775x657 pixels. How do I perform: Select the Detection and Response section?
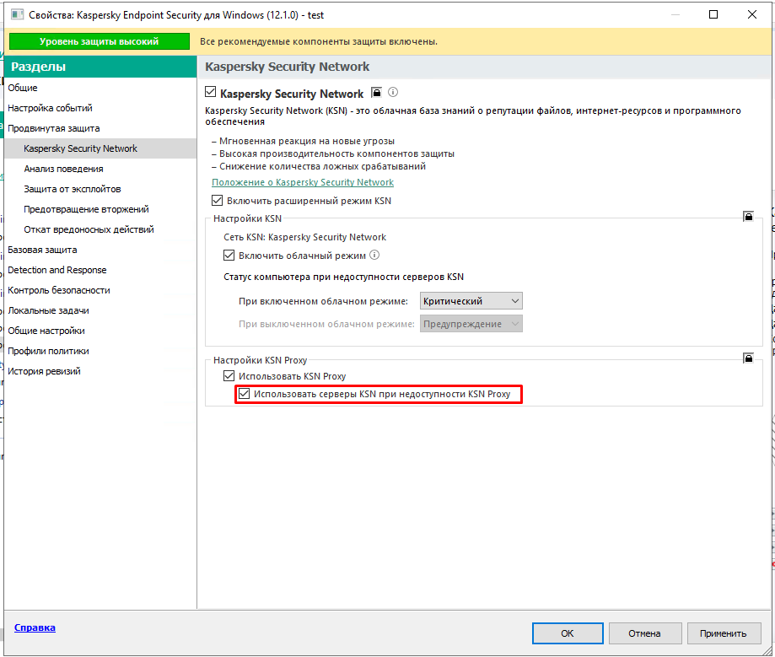click(x=100, y=270)
